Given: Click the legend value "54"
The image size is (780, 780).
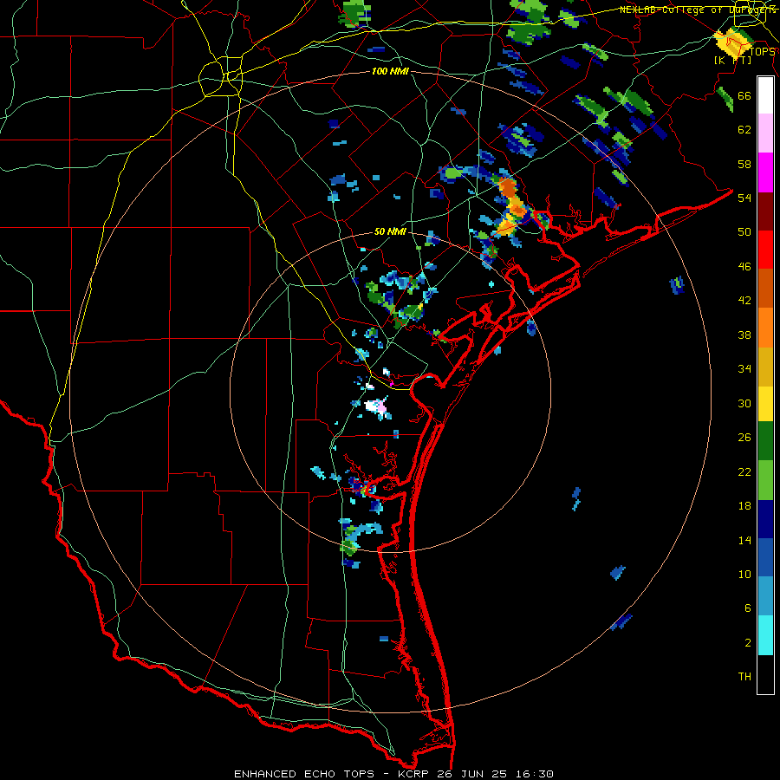Looking at the screenshot, I should (x=744, y=198).
